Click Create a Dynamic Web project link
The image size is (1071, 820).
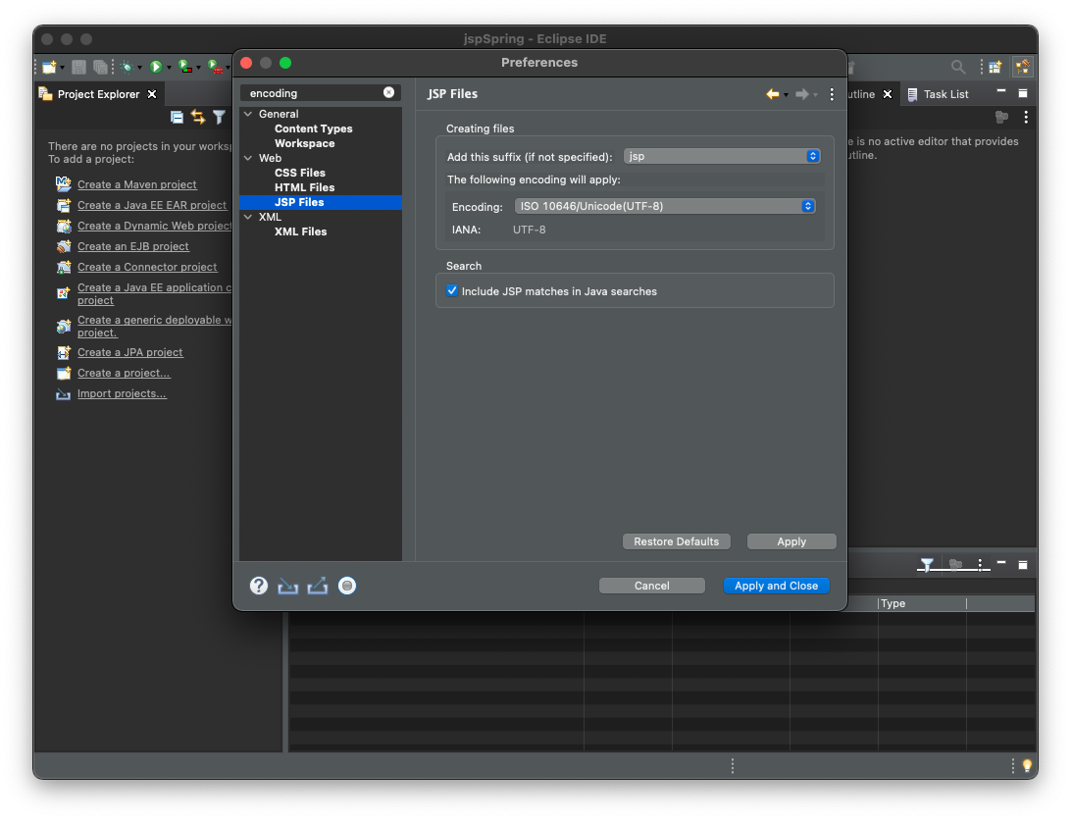click(154, 226)
